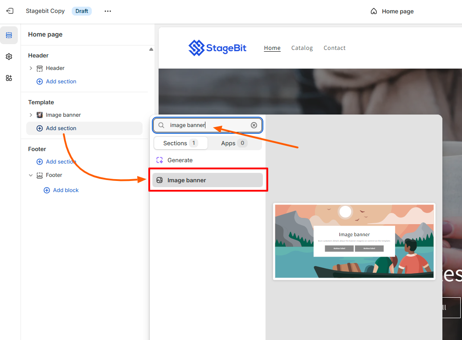Click Add section under Template
Image resolution: width=462 pixels, height=340 pixels.
(84, 128)
